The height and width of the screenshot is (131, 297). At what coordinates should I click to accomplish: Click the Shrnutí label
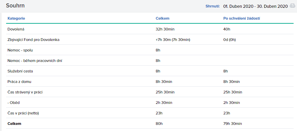212,6
